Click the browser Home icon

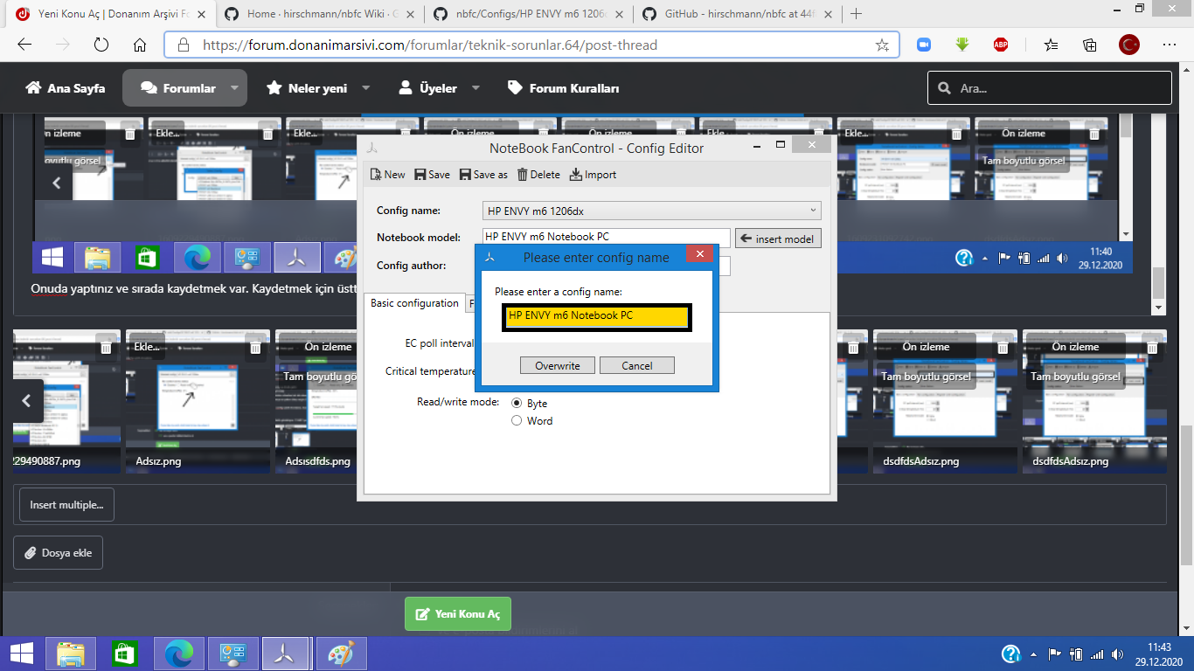(140, 45)
